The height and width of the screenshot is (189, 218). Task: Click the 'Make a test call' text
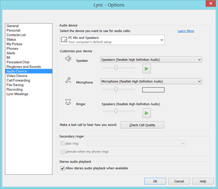88,125
